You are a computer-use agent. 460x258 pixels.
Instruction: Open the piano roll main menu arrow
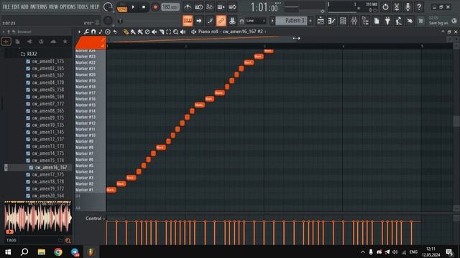click(79, 32)
